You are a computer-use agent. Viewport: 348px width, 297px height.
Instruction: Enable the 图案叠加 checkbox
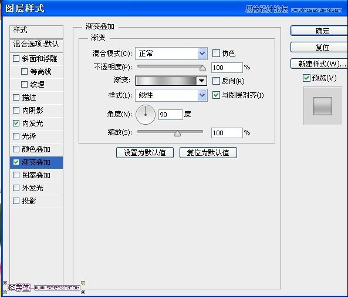pyautogui.click(x=16, y=175)
